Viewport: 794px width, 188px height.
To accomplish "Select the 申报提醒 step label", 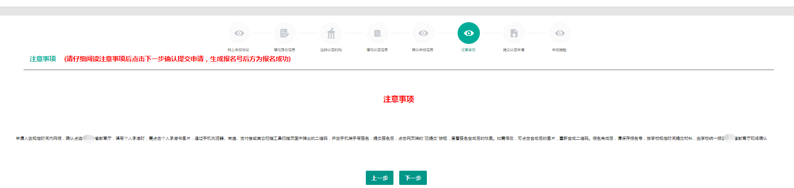I will click(559, 50).
